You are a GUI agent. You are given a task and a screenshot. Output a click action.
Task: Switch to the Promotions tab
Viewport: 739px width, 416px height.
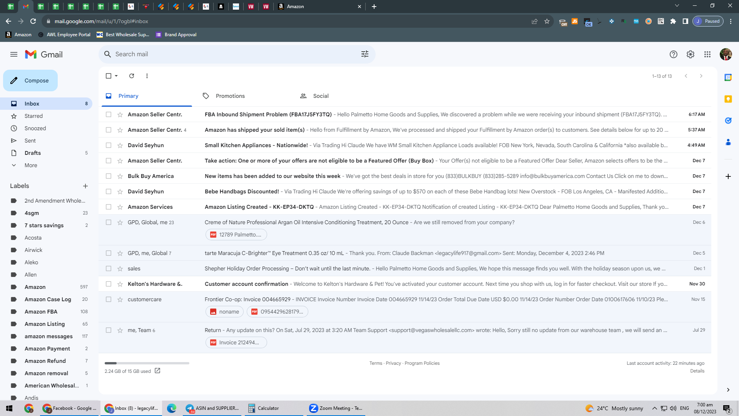coord(244,96)
